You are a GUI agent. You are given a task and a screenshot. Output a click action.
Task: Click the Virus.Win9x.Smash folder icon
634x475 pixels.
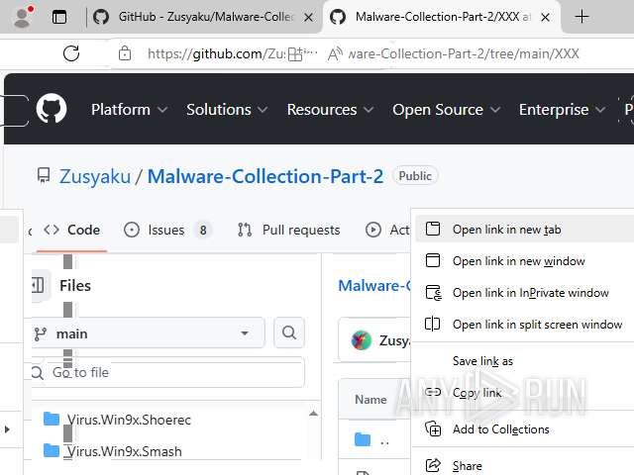click(52, 450)
